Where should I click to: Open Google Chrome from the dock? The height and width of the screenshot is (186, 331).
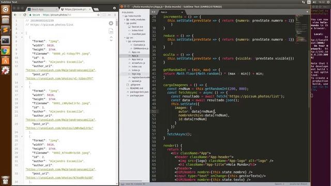[x=5, y=51]
